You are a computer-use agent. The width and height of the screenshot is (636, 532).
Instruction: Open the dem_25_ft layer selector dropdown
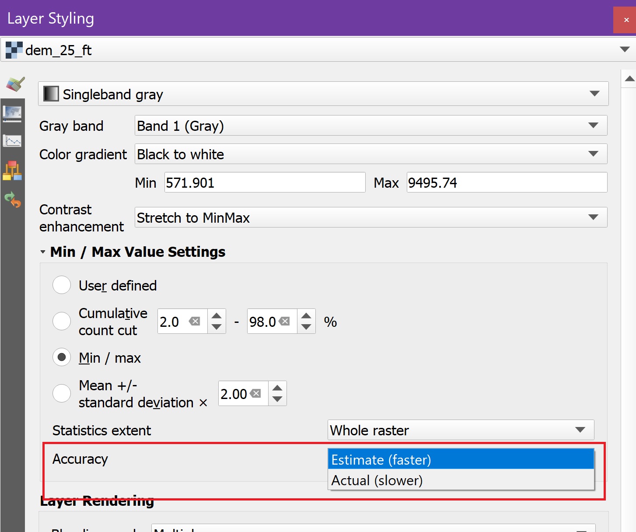[318, 49]
